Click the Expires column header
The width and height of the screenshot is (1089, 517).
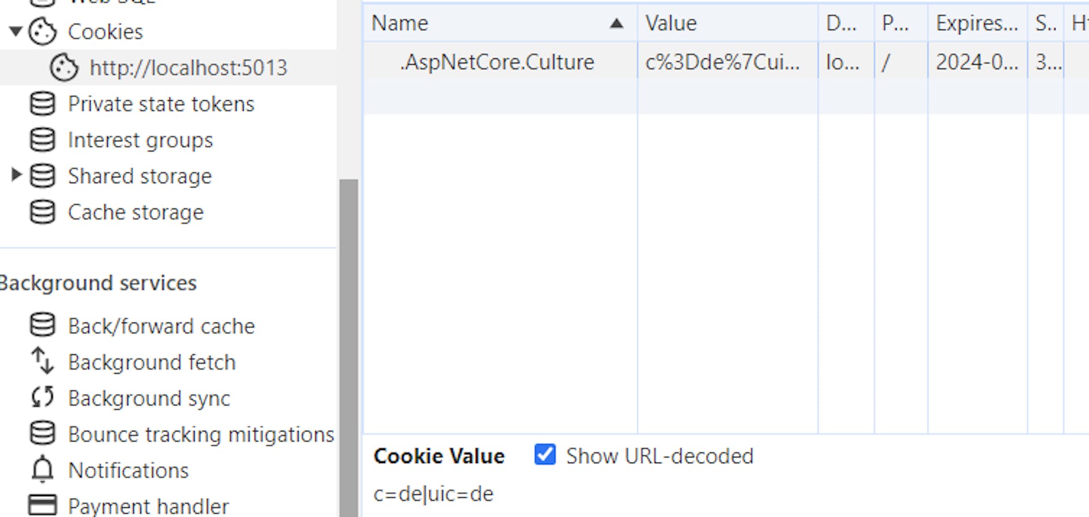pos(976,23)
